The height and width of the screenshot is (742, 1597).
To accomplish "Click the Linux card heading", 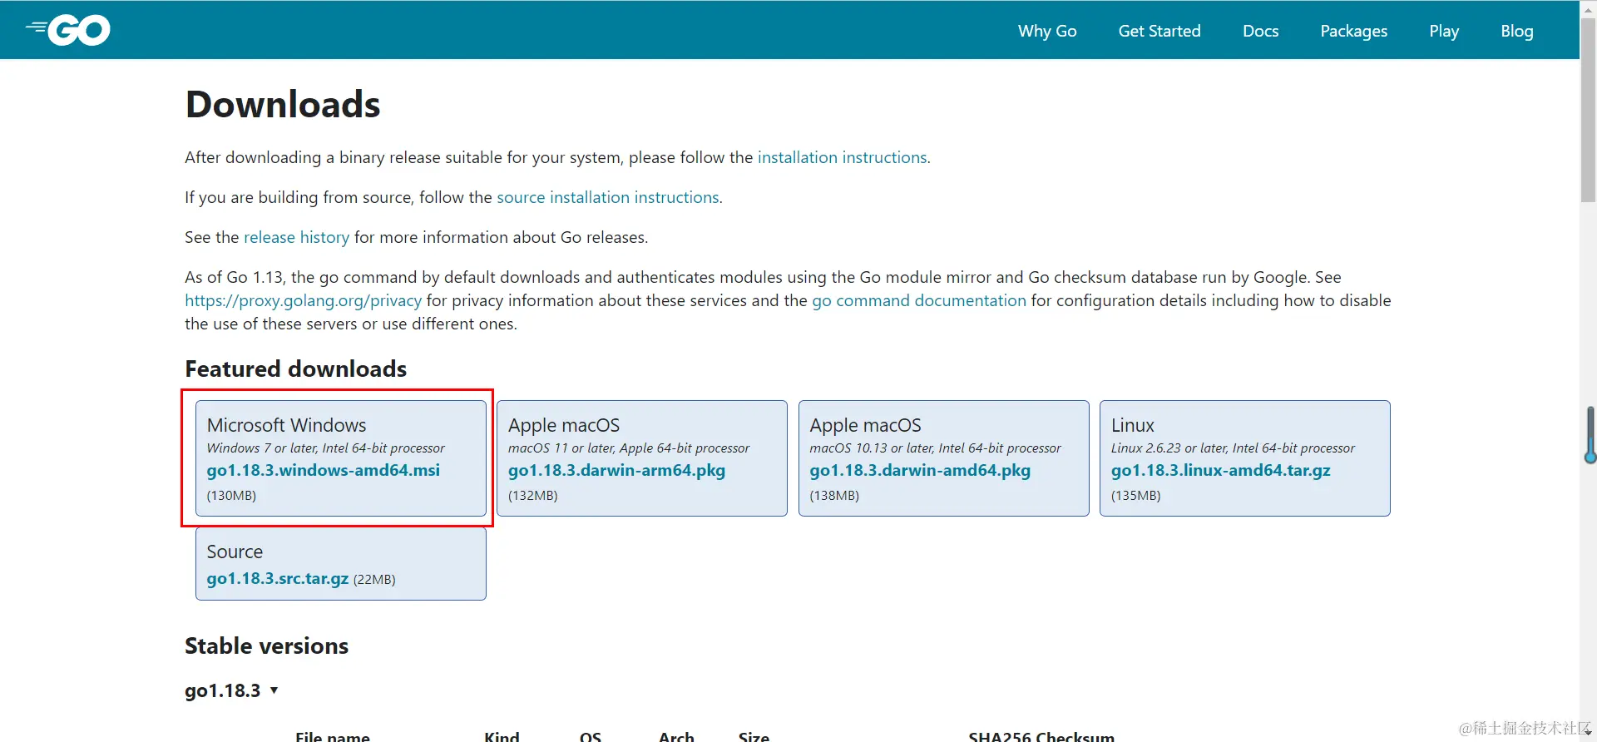I will coord(1133,425).
